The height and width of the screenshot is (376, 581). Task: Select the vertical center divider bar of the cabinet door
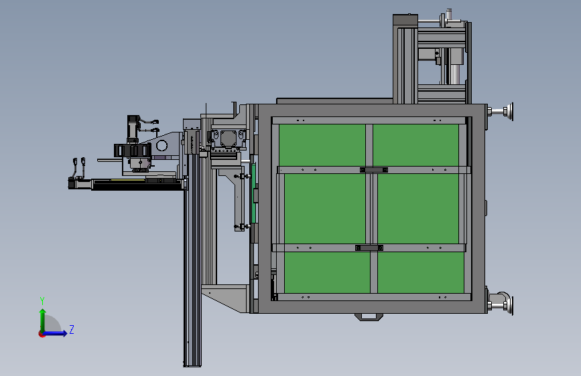[x=371, y=208]
